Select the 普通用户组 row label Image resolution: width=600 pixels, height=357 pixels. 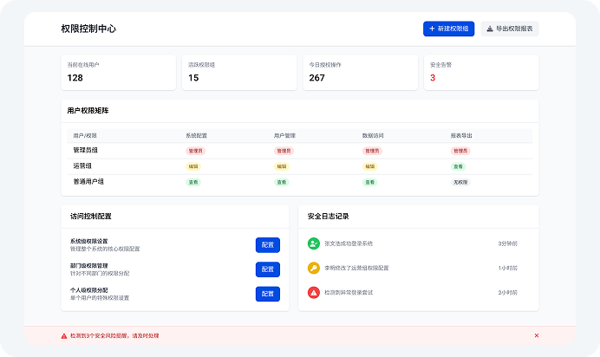(88, 182)
